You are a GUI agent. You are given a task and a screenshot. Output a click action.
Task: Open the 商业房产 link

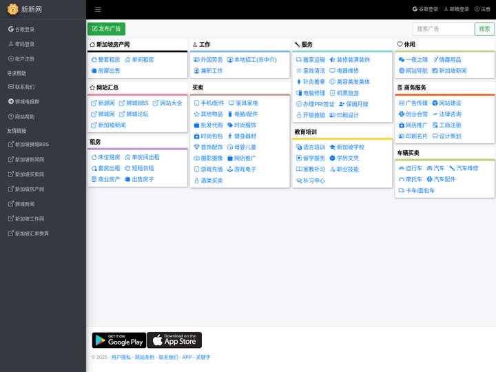point(105,179)
